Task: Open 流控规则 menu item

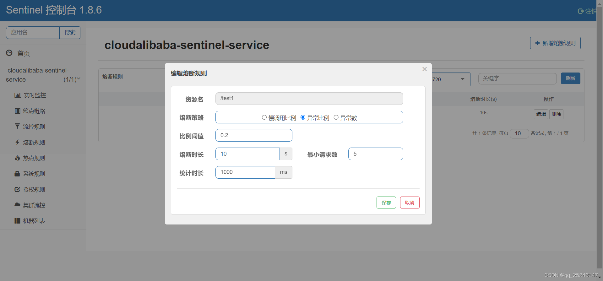Action: (x=34, y=127)
